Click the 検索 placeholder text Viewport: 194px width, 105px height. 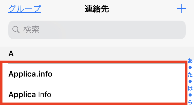[x=31, y=30]
